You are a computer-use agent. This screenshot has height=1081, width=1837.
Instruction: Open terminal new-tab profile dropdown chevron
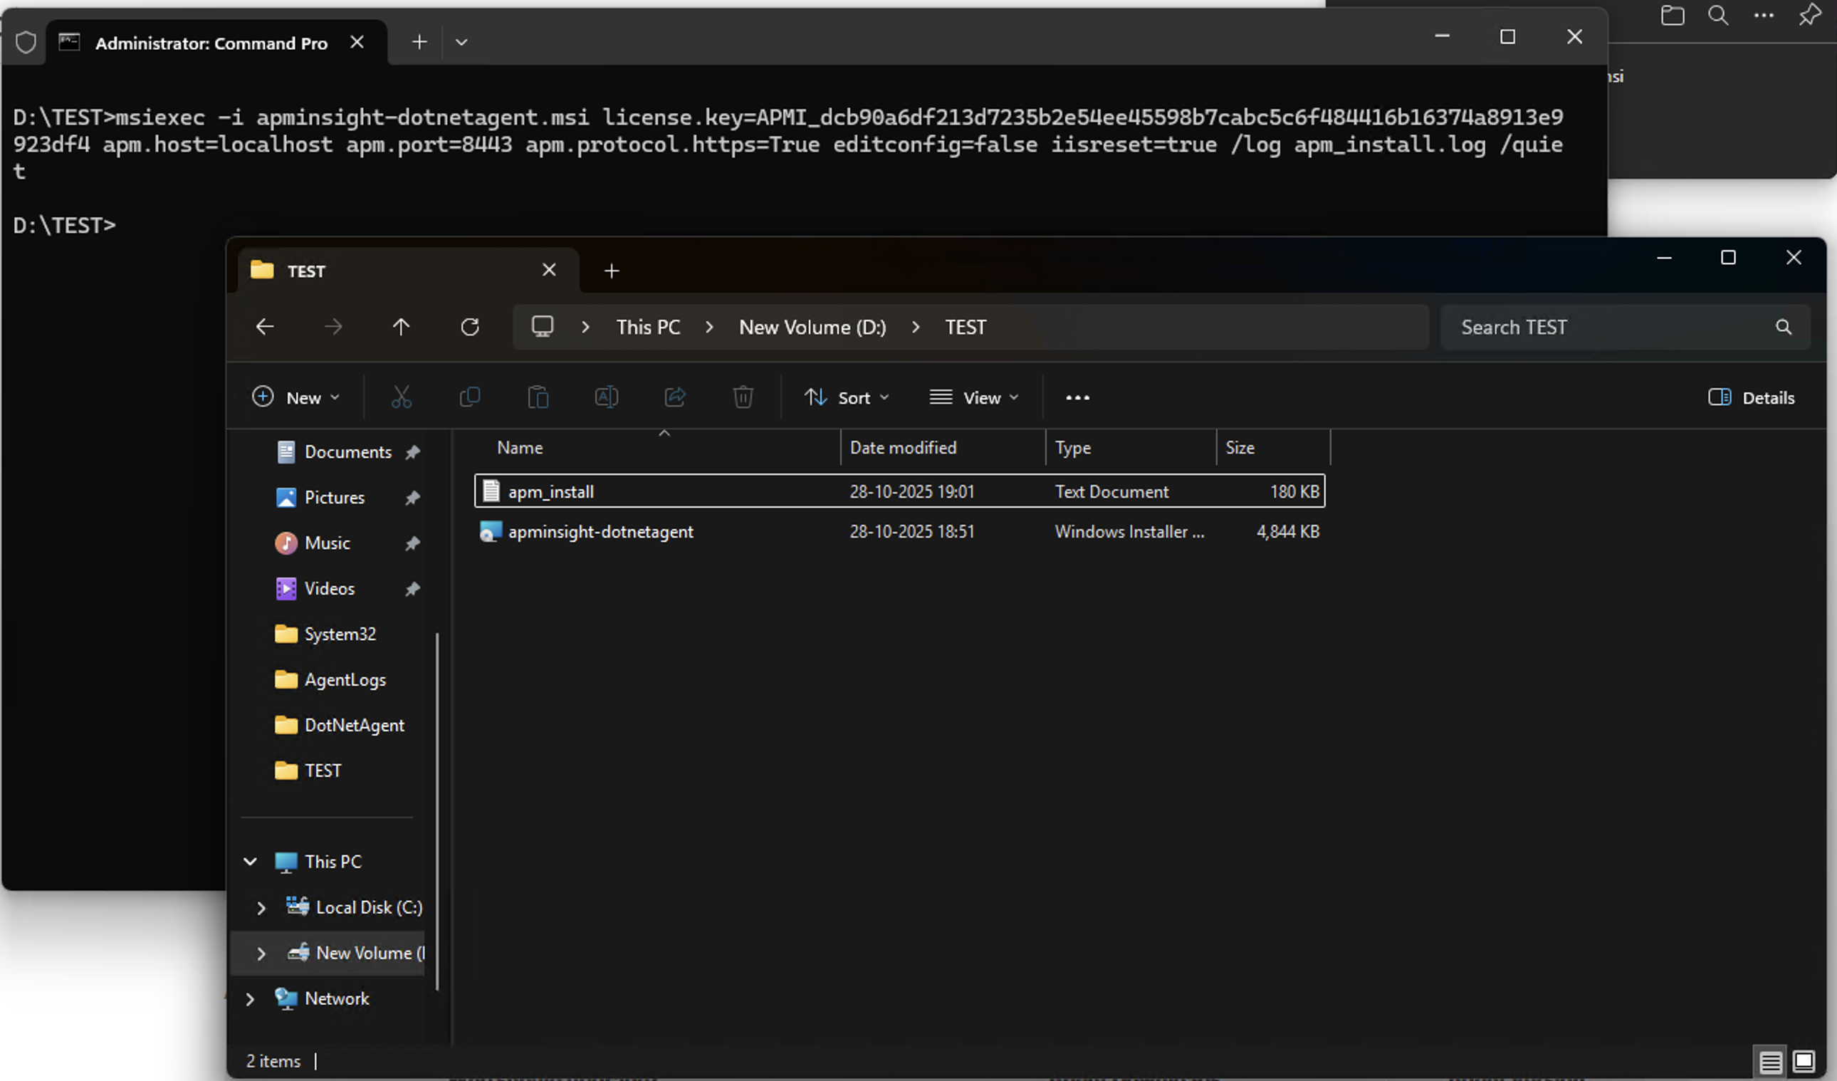coord(461,42)
